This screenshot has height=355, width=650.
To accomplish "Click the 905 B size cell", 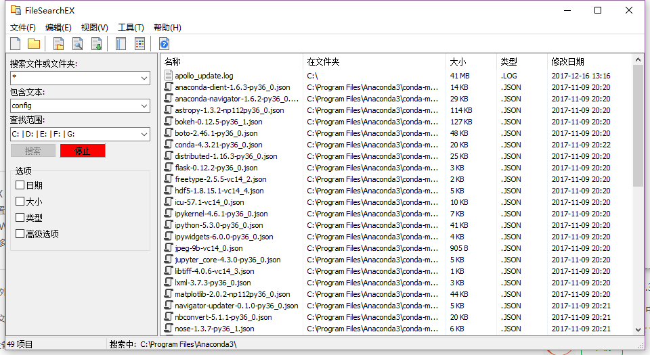I will point(459,248).
